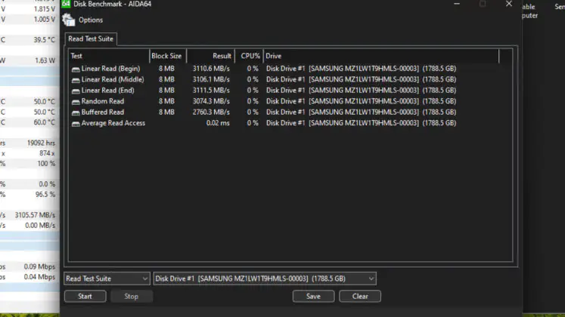The height and width of the screenshot is (317, 565).
Task: Click the 1.63 W reading in sensor panel
Action: pos(45,60)
